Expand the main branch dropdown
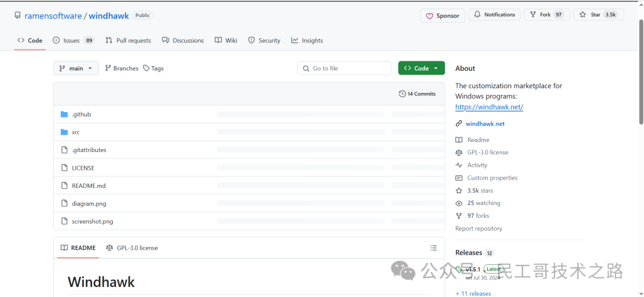Viewport: 644px width, 297px height. (76, 68)
